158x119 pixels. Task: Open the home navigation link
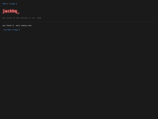coord(4,4)
